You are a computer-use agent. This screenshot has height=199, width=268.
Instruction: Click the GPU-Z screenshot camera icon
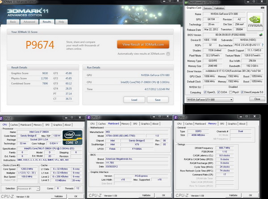tap(262, 8)
